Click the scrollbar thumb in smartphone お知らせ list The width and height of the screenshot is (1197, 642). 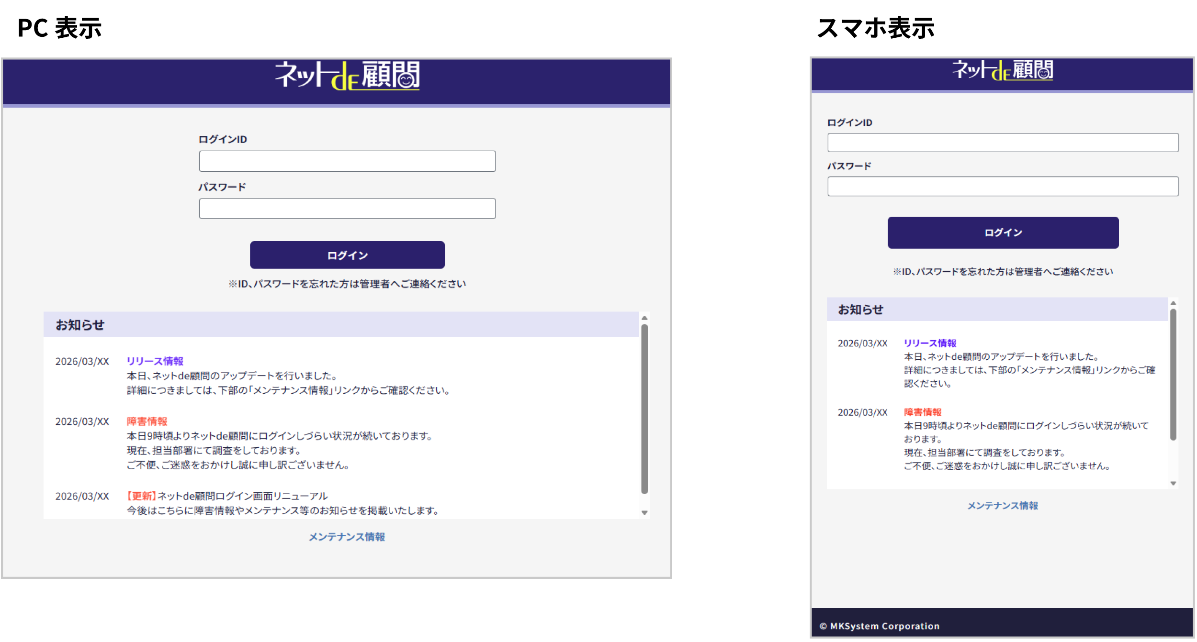pos(1173,374)
